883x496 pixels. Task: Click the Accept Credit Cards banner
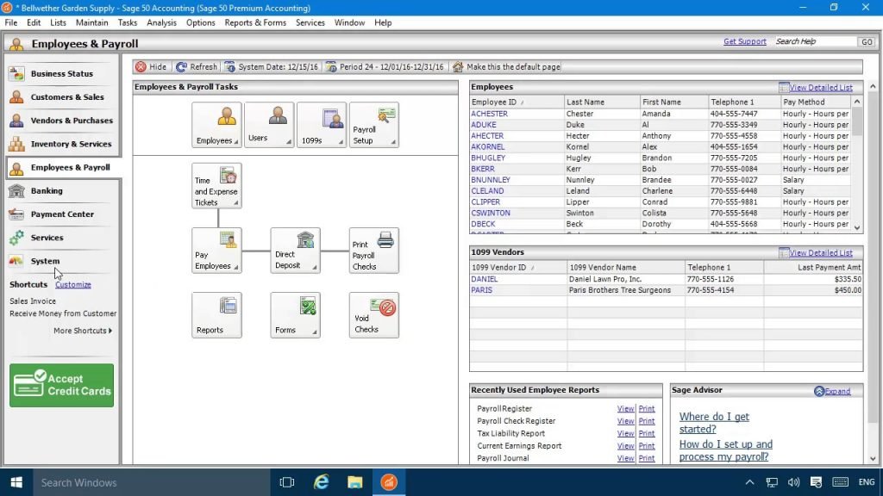(61, 385)
